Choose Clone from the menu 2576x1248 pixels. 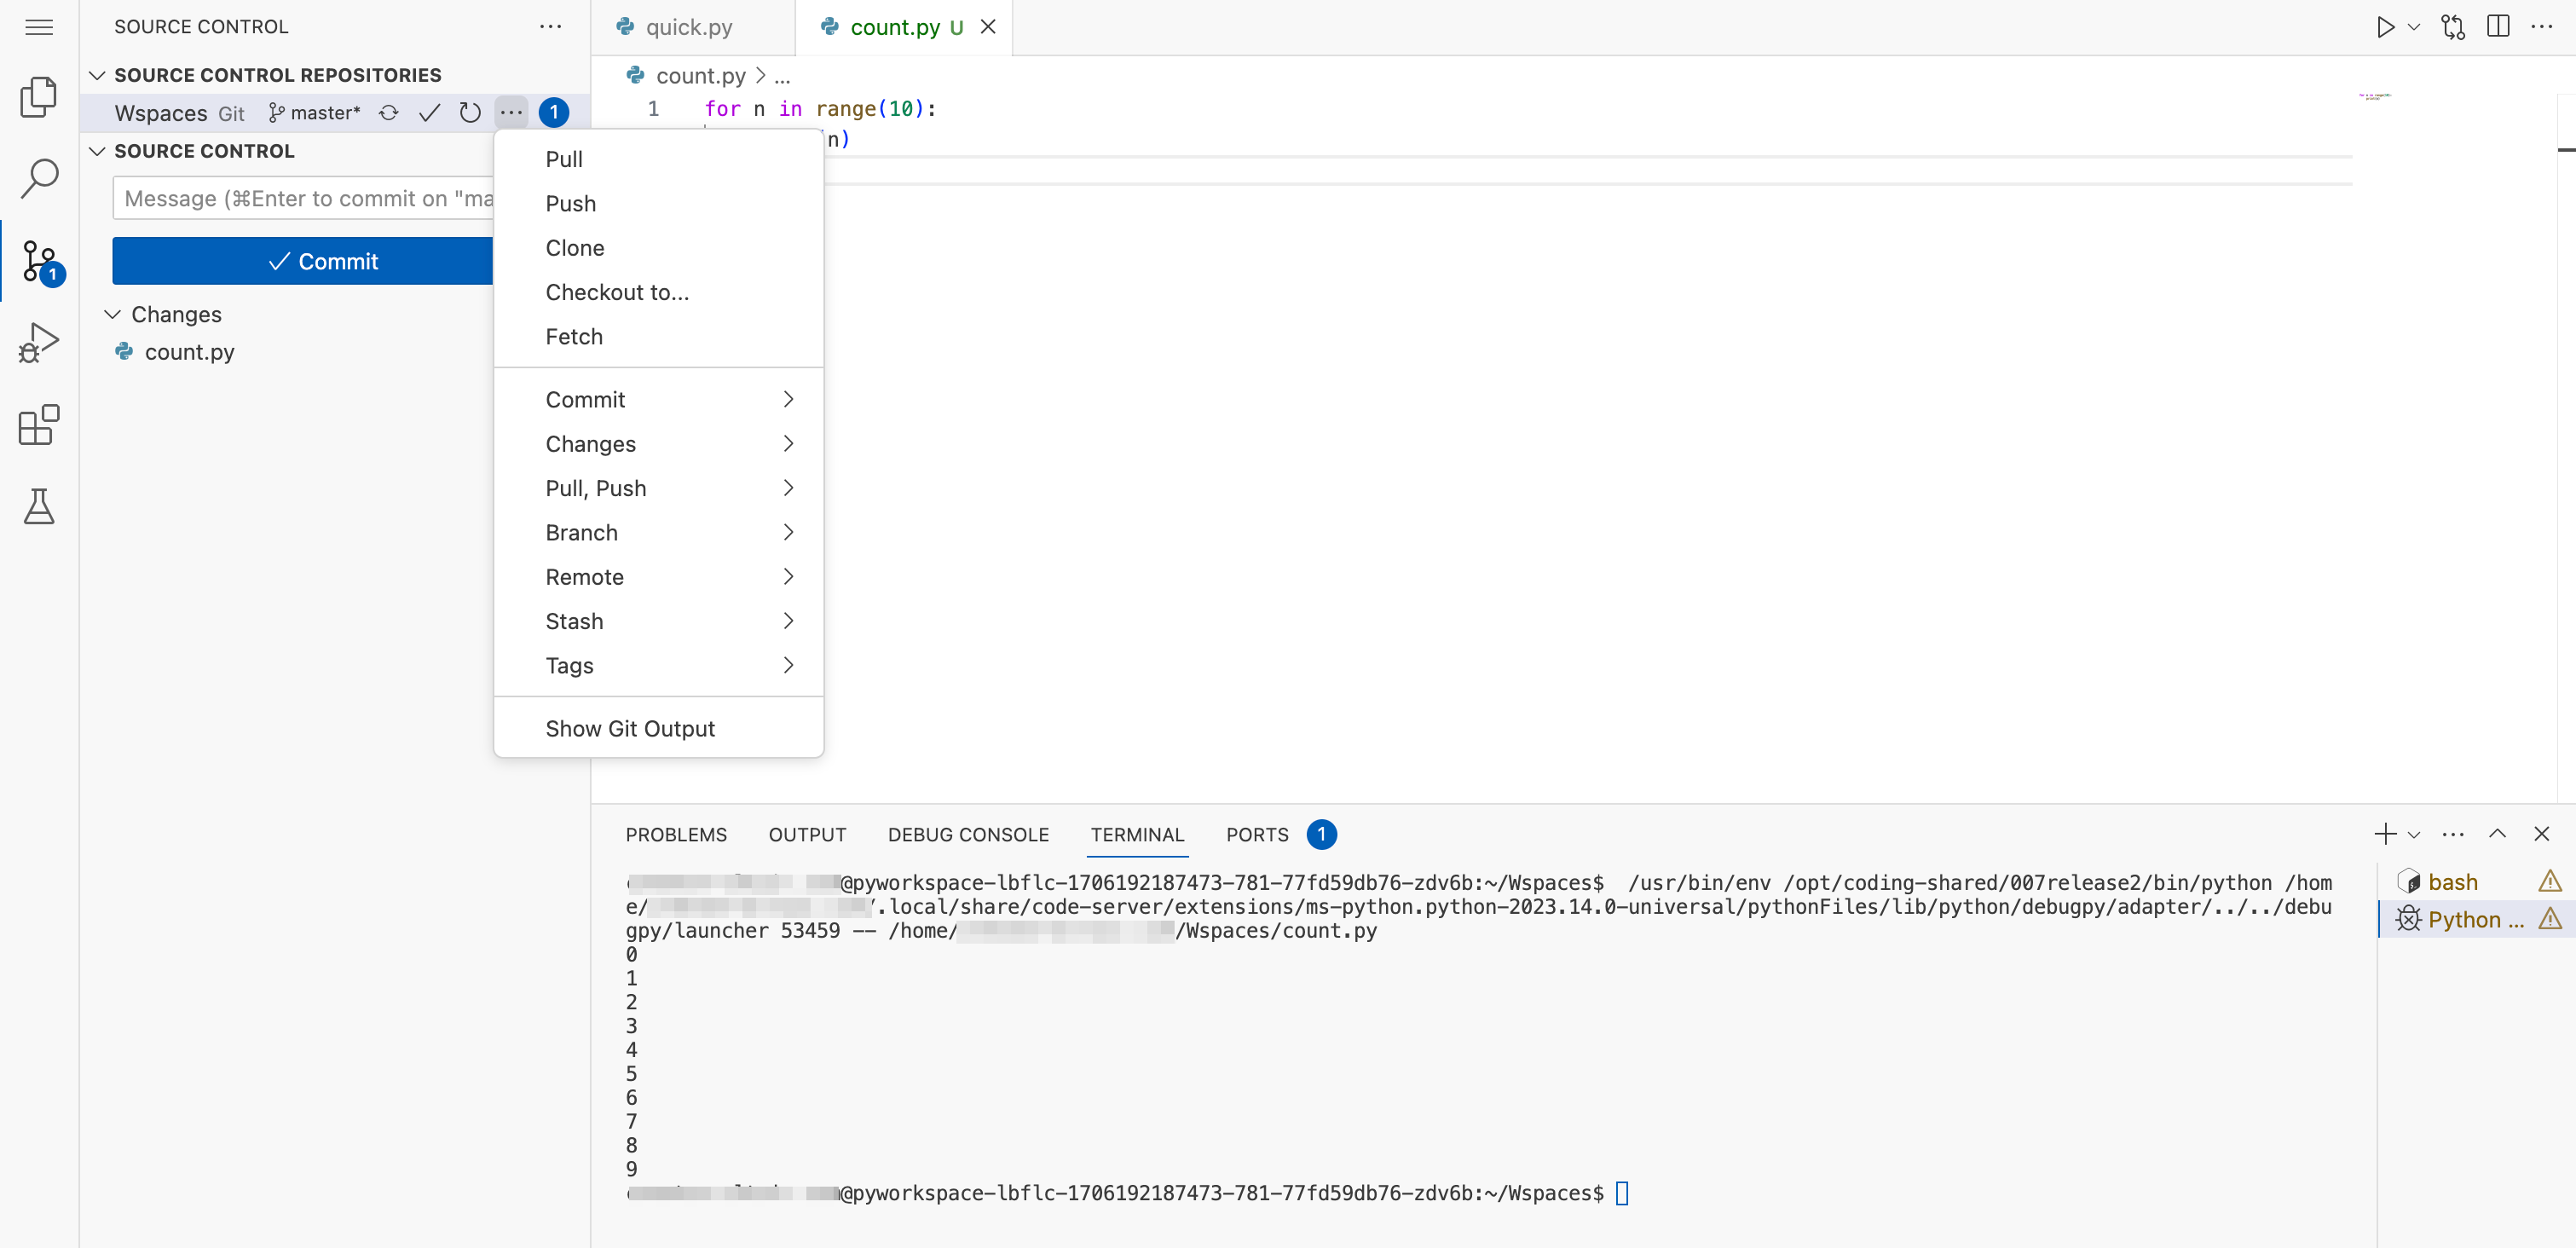click(658, 248)
